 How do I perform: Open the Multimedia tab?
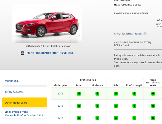(x=24, y=81)
